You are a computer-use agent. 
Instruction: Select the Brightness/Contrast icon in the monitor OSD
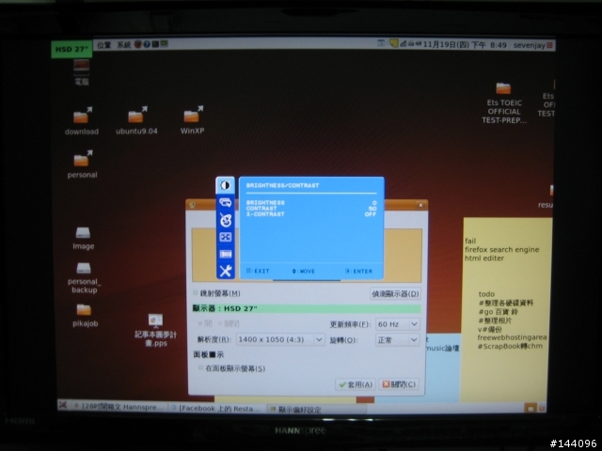click(x=226, y=185)
